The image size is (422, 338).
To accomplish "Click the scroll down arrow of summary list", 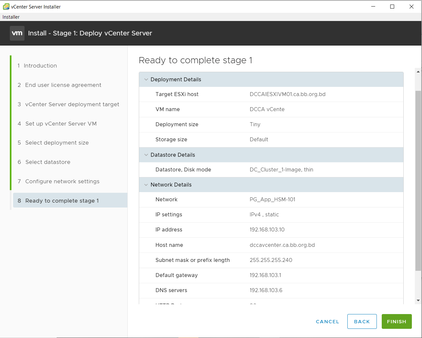I will 418,300.
